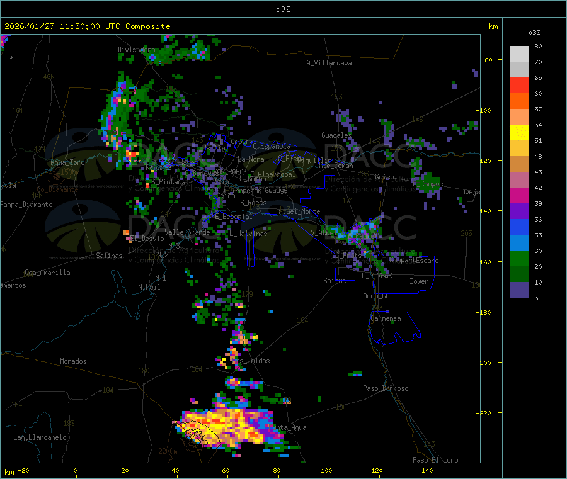
Task: Click the El_Desvio map label
Action: [x=147, y=239]
